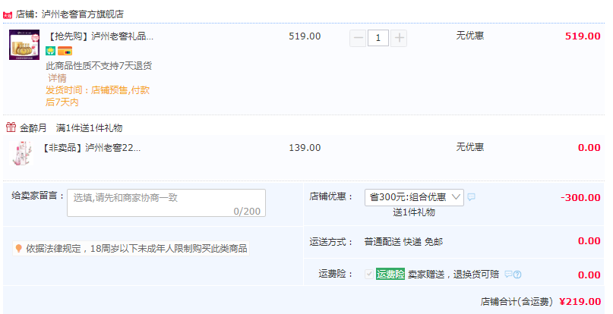
Task: Click the message to seller text box
Action: click(x=166, y=203)
